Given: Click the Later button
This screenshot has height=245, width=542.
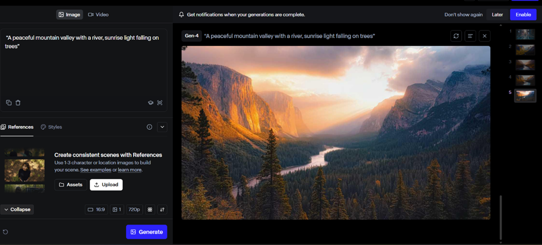Looking at the screenshot, I should [498, 14].
